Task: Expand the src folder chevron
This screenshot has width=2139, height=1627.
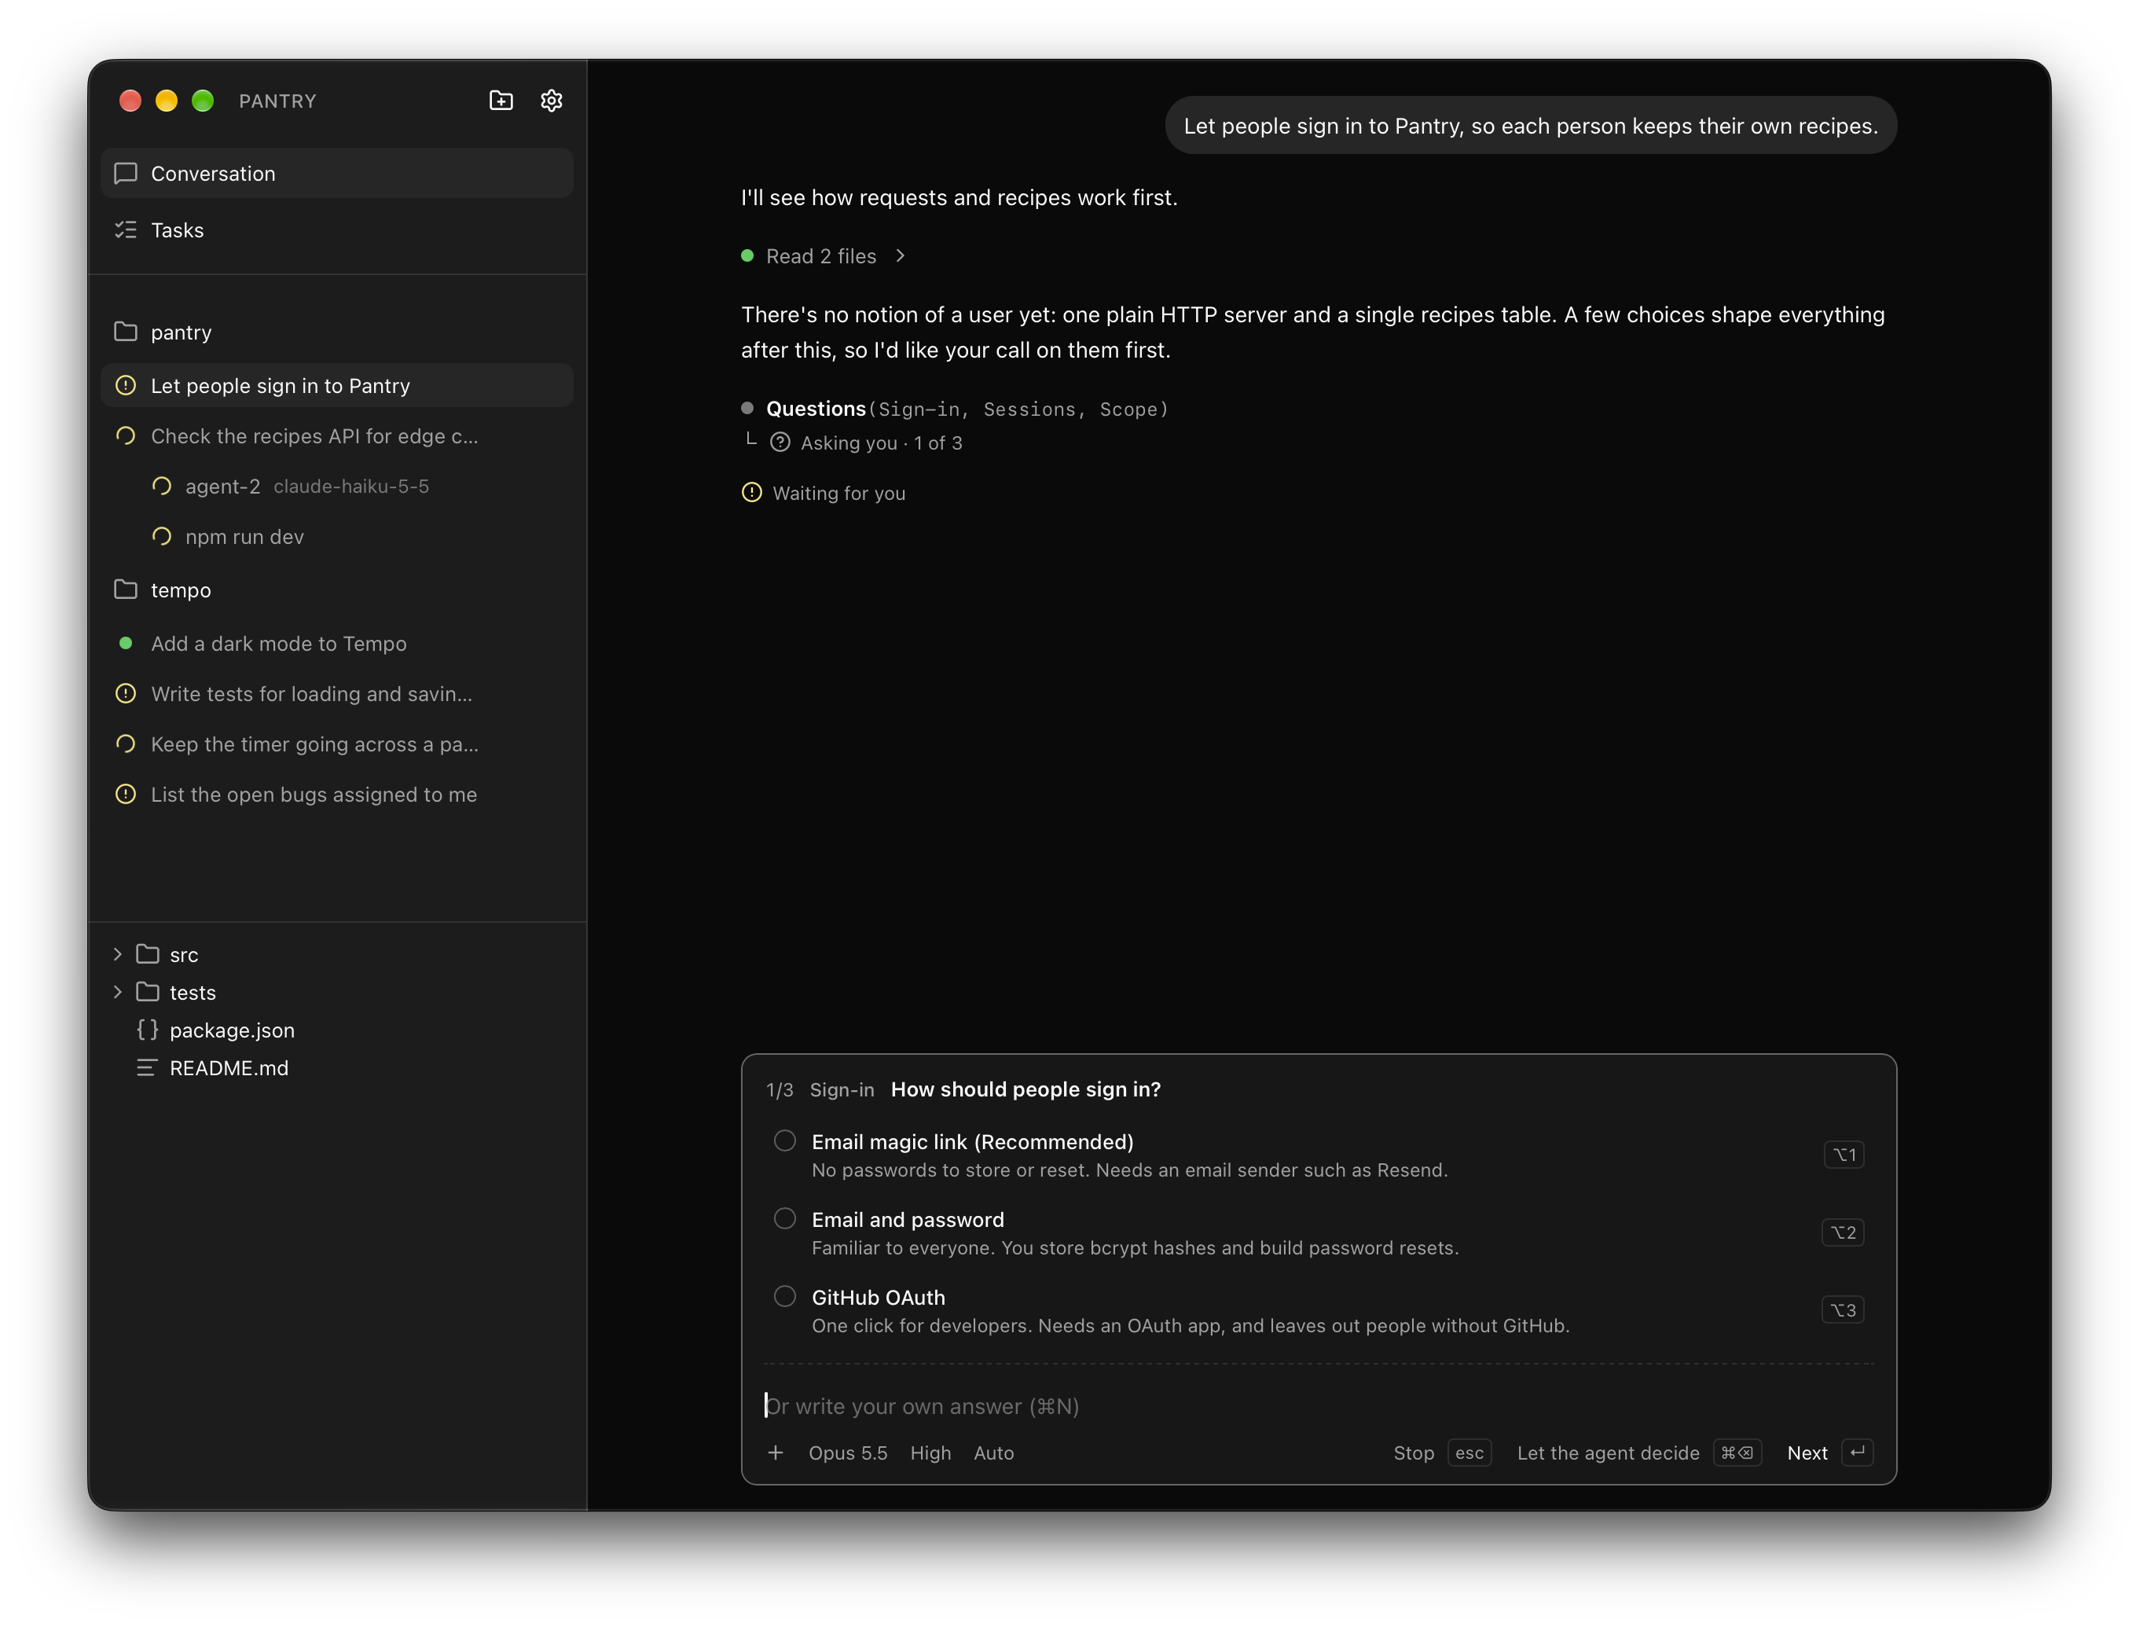Action: pyautogui.click(x=117, y=954)
